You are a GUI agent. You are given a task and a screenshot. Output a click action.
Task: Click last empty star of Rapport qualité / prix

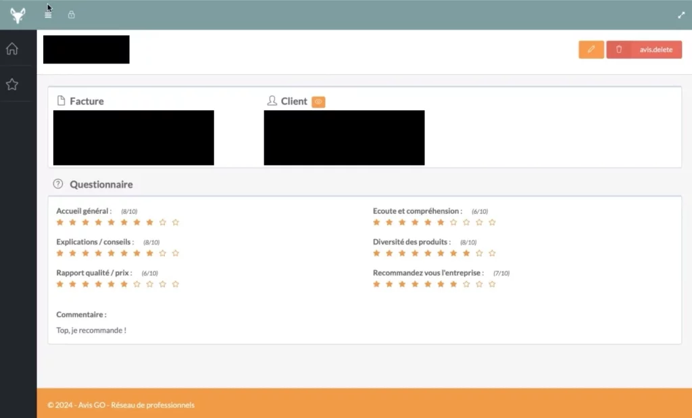pyautogui.click(x=176, y=284)
